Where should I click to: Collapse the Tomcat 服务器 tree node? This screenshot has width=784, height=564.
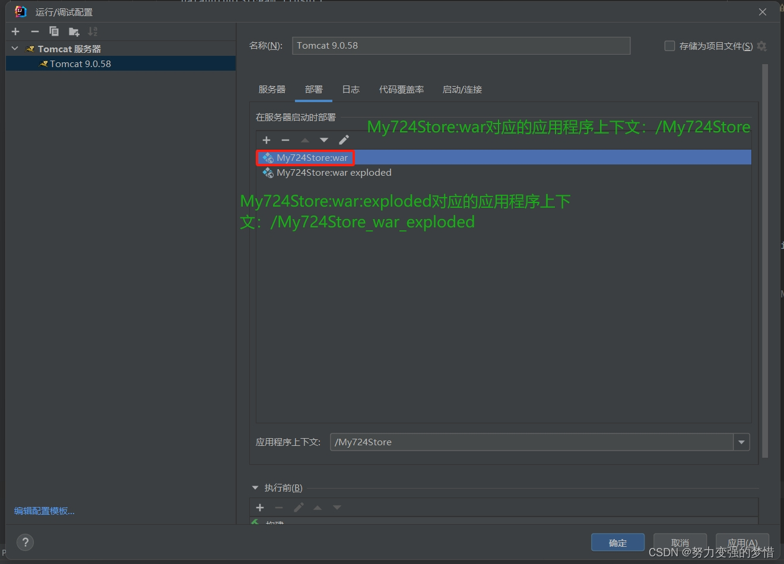15,49
